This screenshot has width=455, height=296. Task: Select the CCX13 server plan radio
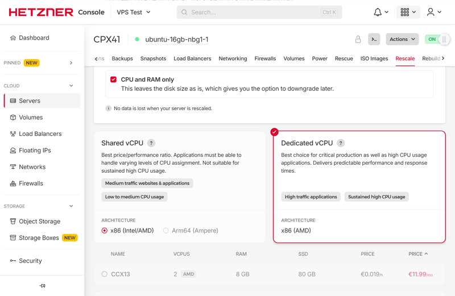click(x=105, y=274)
